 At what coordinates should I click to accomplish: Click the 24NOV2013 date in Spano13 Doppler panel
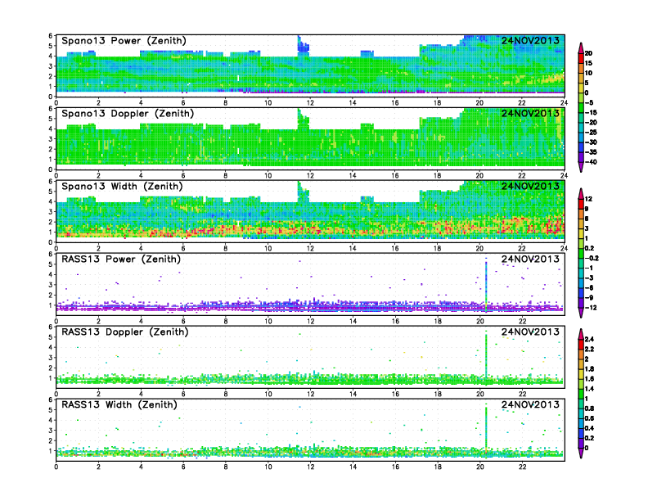[x=530, y=113]
